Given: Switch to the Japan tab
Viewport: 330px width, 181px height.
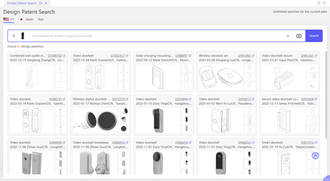Looking at the screenshot, I should tap(27, 19).
